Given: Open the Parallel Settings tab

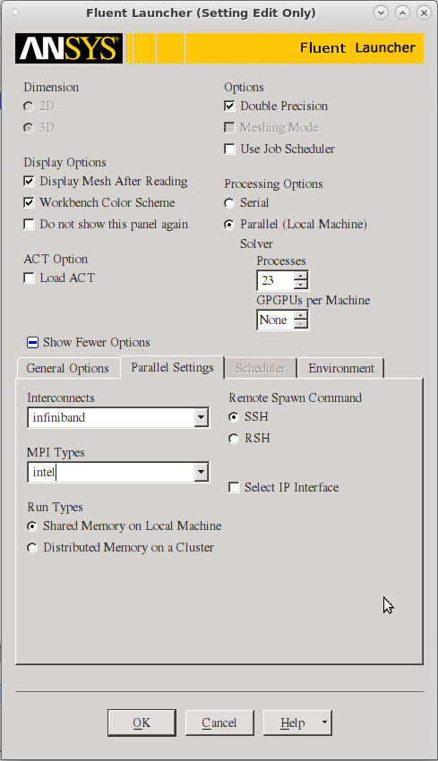Looking at the screenshot, I should point(172,367).
